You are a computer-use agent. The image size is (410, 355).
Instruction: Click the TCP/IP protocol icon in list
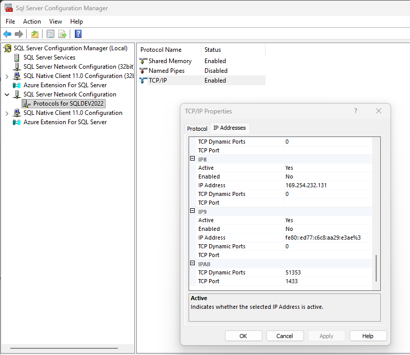[143, 81]
